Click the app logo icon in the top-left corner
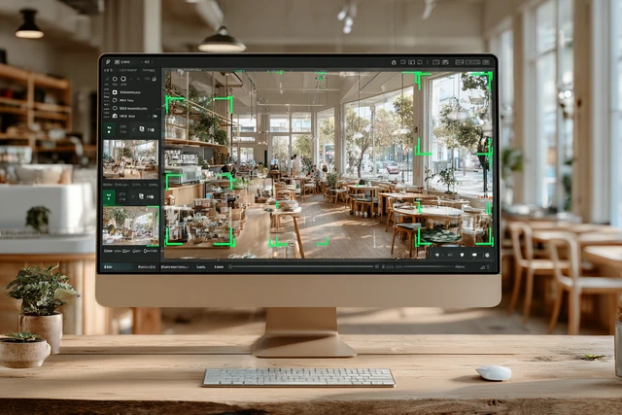Screen dimensions: 622x415 (x=108, y=60)
